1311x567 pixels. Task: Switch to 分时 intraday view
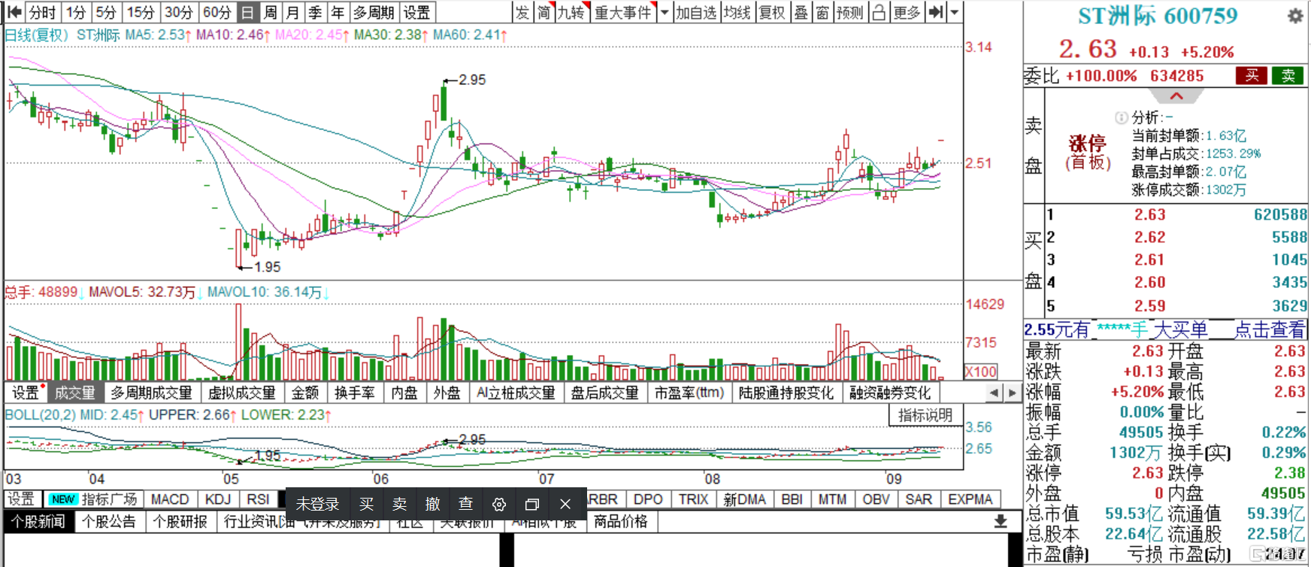[43, 12]
